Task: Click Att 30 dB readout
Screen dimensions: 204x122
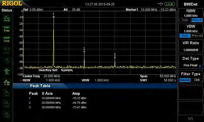Action: [x=72, y=10]
